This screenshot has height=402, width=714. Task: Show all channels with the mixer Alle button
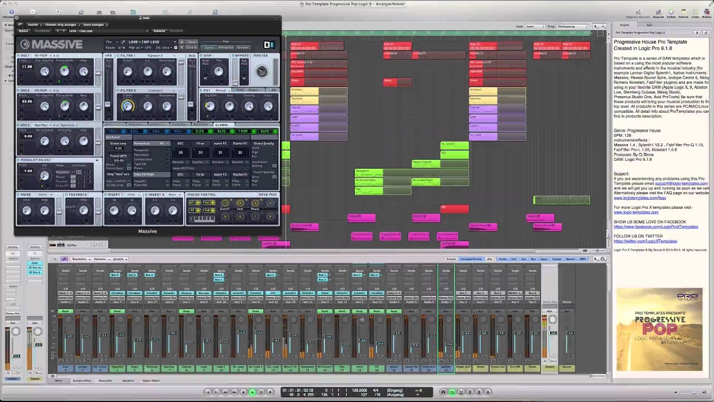coord(490,259)
